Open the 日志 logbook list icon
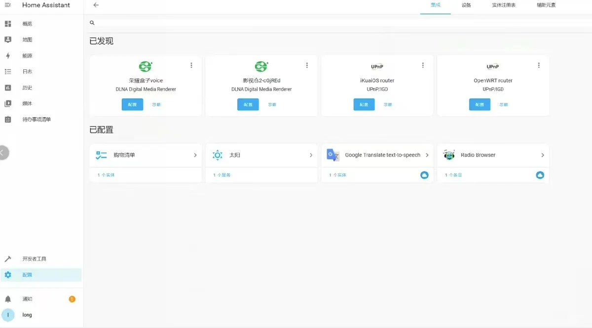 point(8,71)
